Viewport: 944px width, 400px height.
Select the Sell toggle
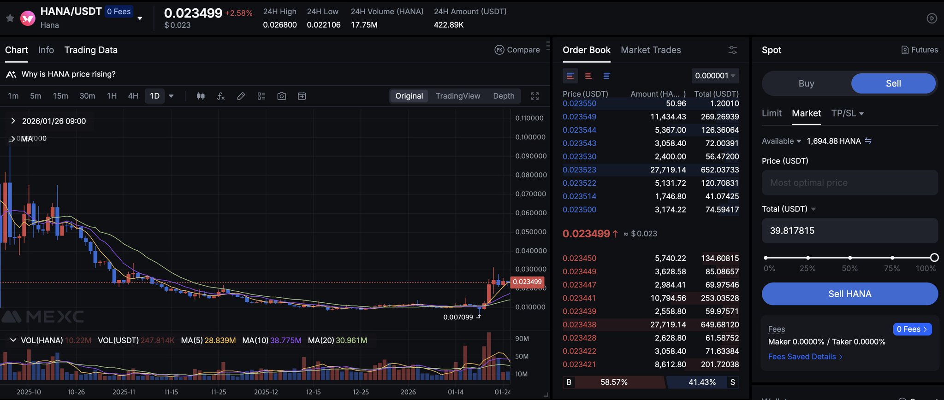coord(893,83)
